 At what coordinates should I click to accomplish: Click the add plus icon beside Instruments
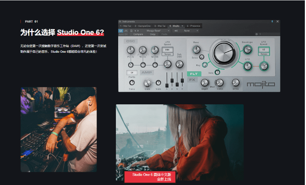[x=120, y=21]
